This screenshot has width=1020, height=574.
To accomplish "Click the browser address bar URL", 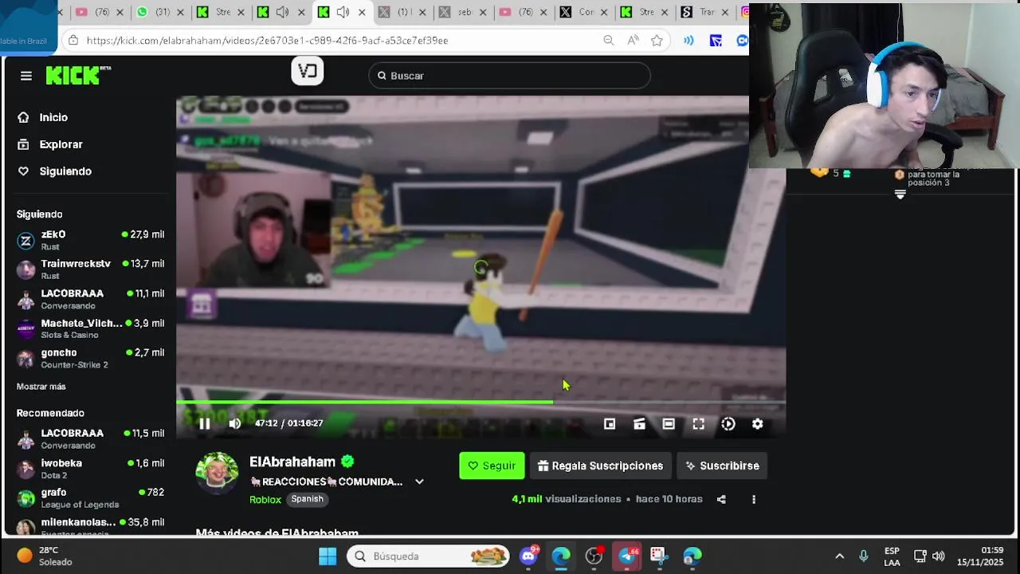I will tap(268, 41).
